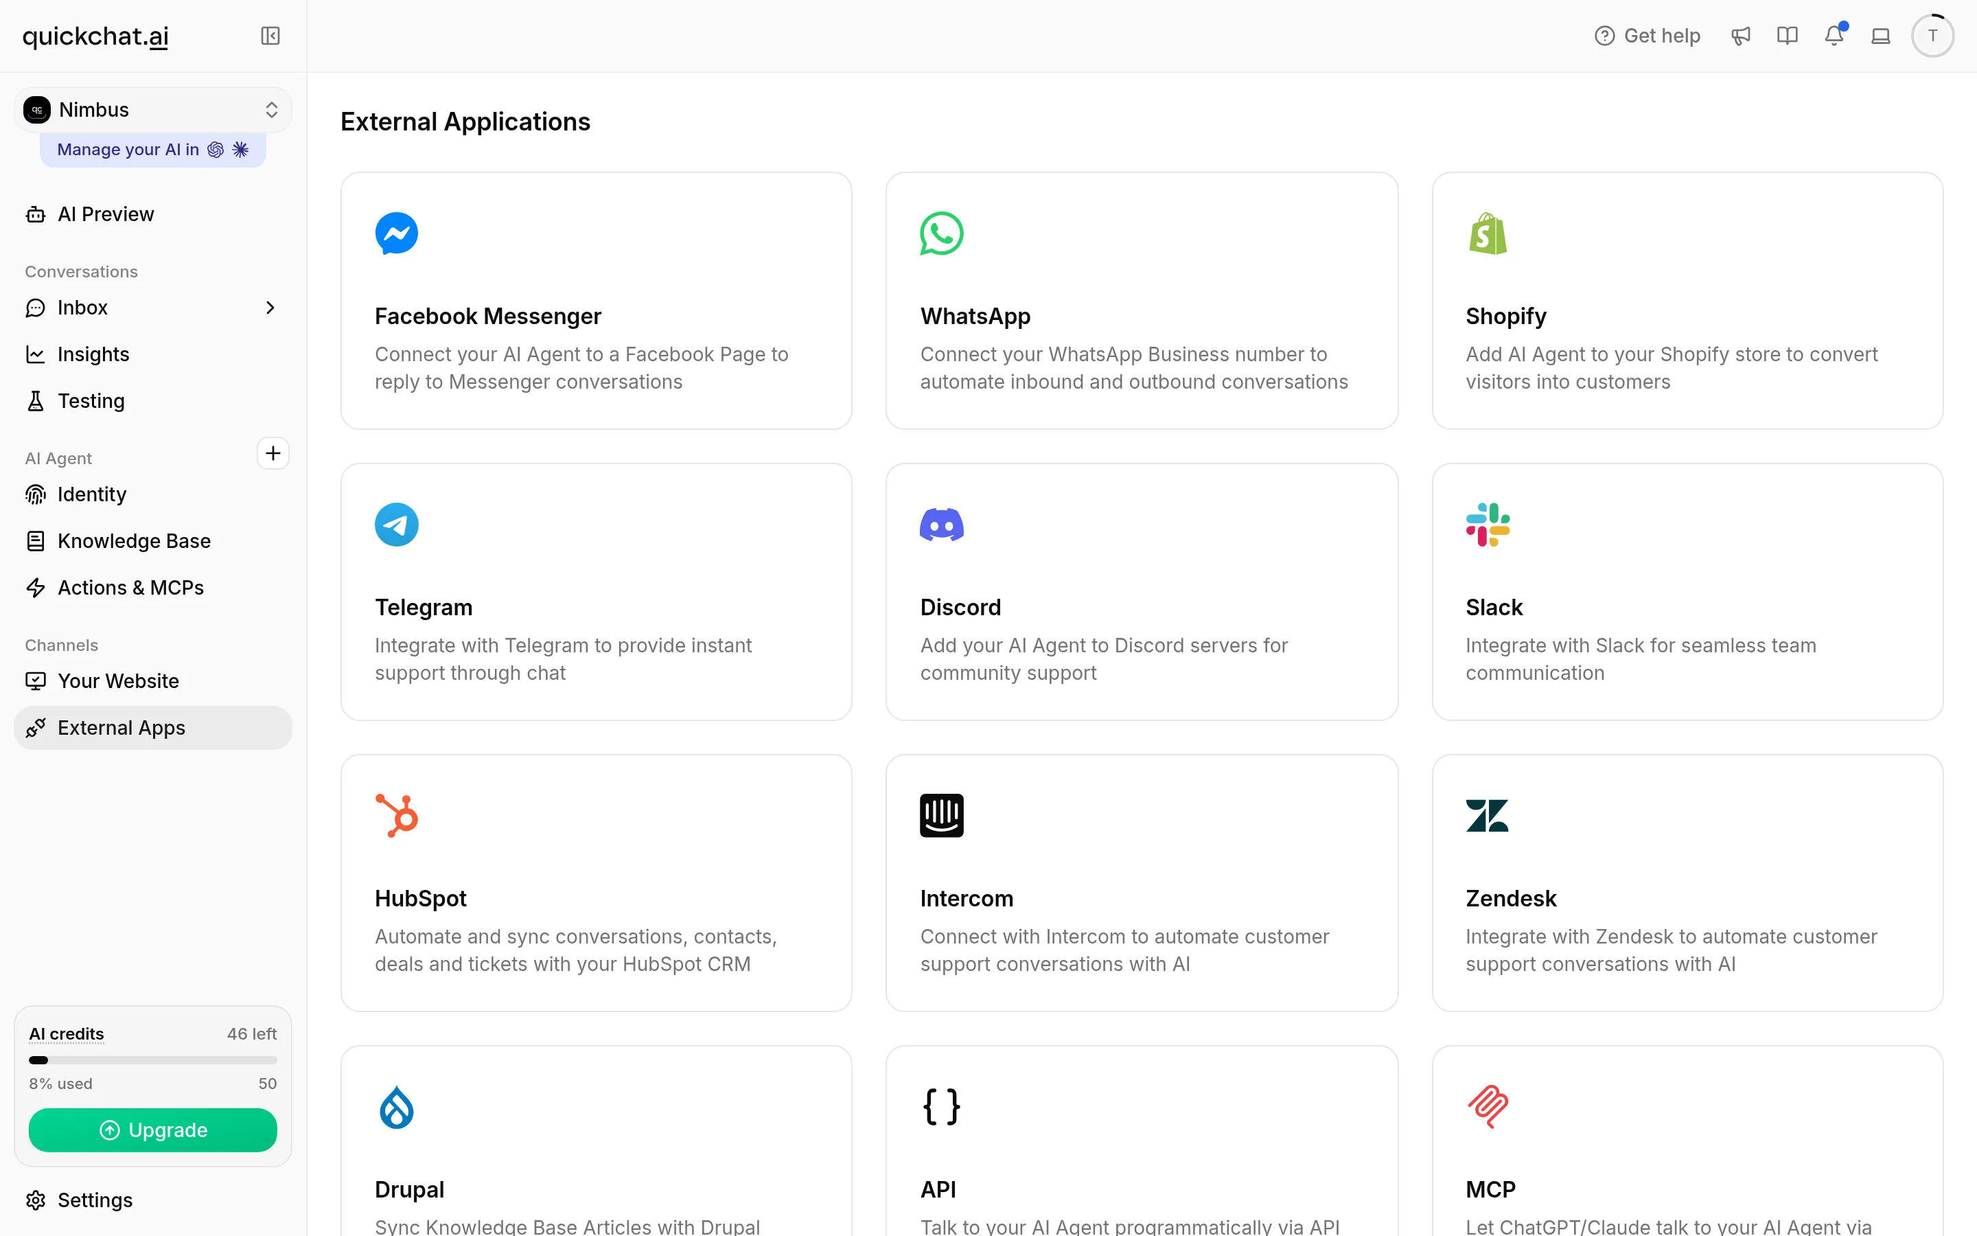Click the MCP red logo icon
The image size is (1977, 1236).
click(1488, 1107)
